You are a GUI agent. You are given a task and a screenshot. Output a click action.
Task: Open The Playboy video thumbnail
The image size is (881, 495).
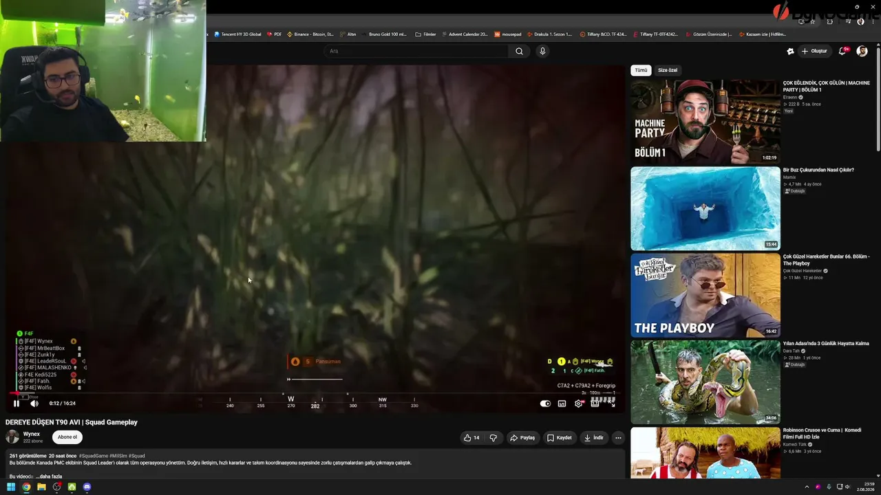tap(705, 296)
